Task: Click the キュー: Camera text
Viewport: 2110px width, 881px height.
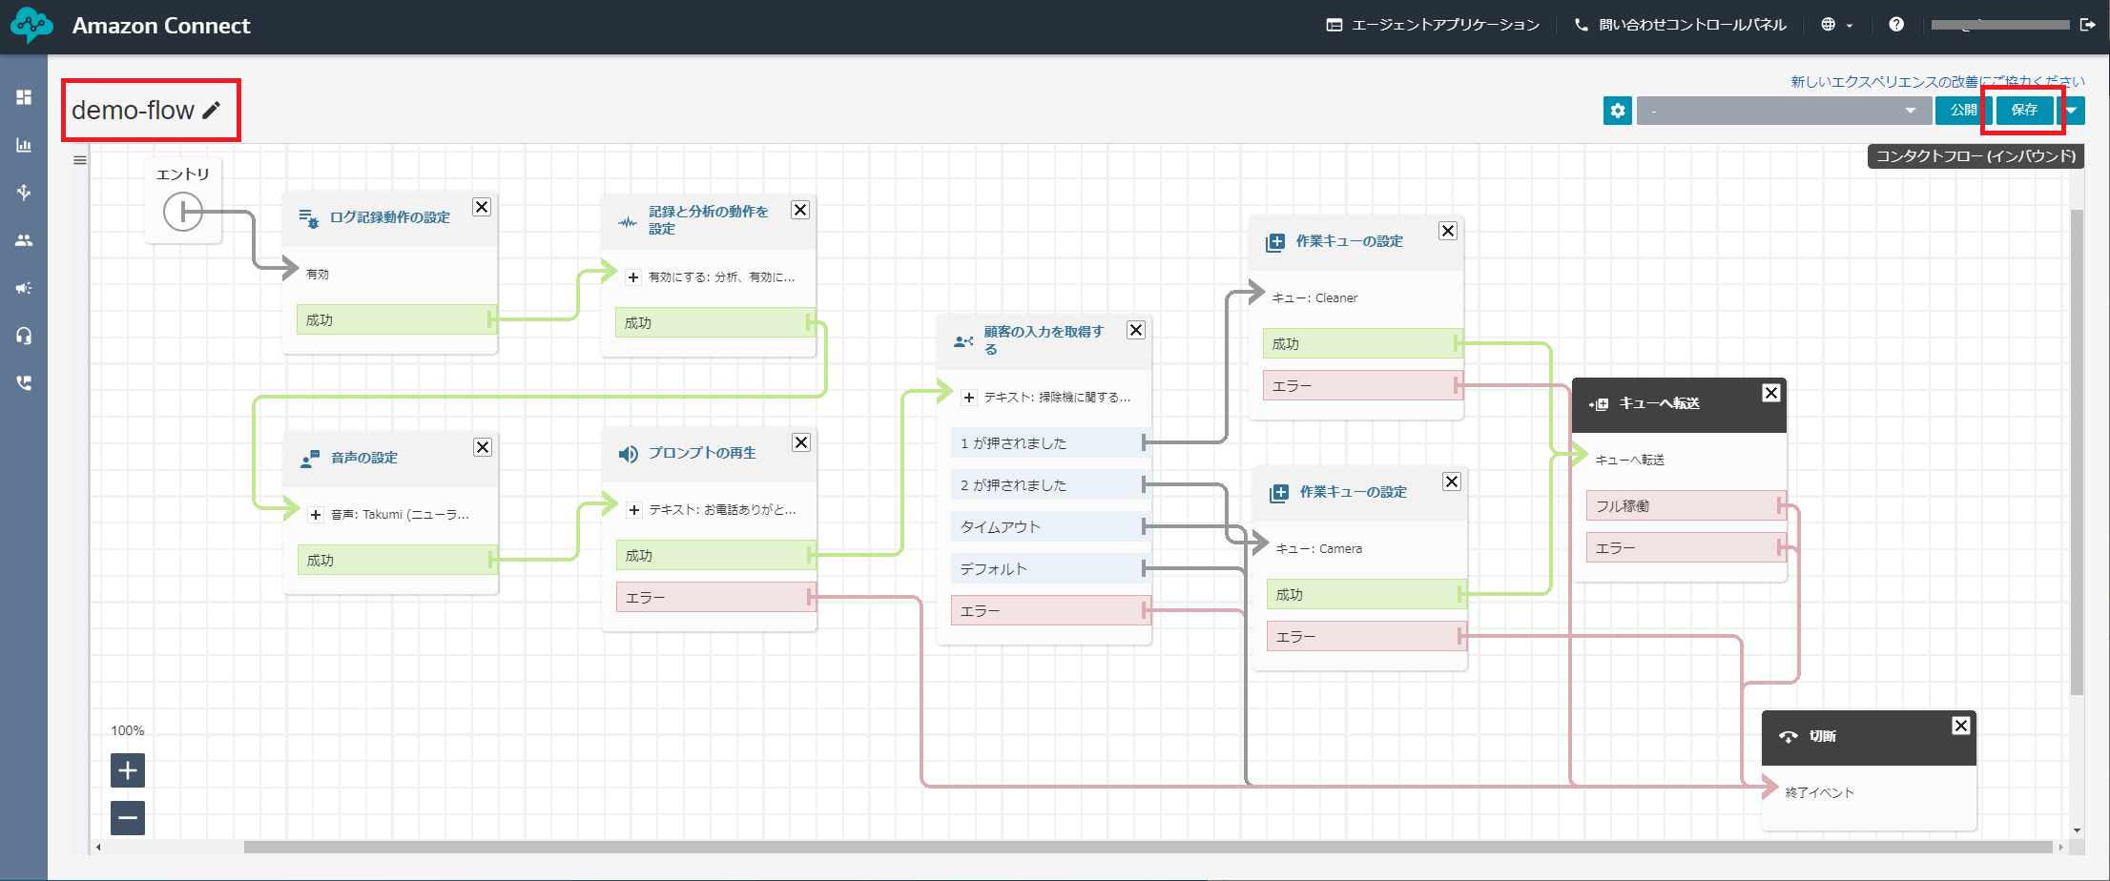Action: tap(1319, 549)
